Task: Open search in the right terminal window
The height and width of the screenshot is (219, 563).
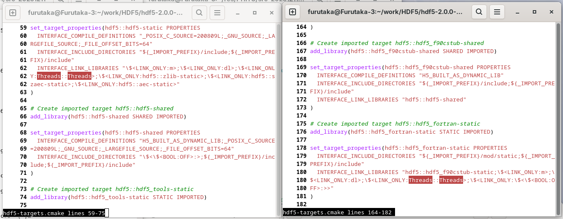Action: 478,12
